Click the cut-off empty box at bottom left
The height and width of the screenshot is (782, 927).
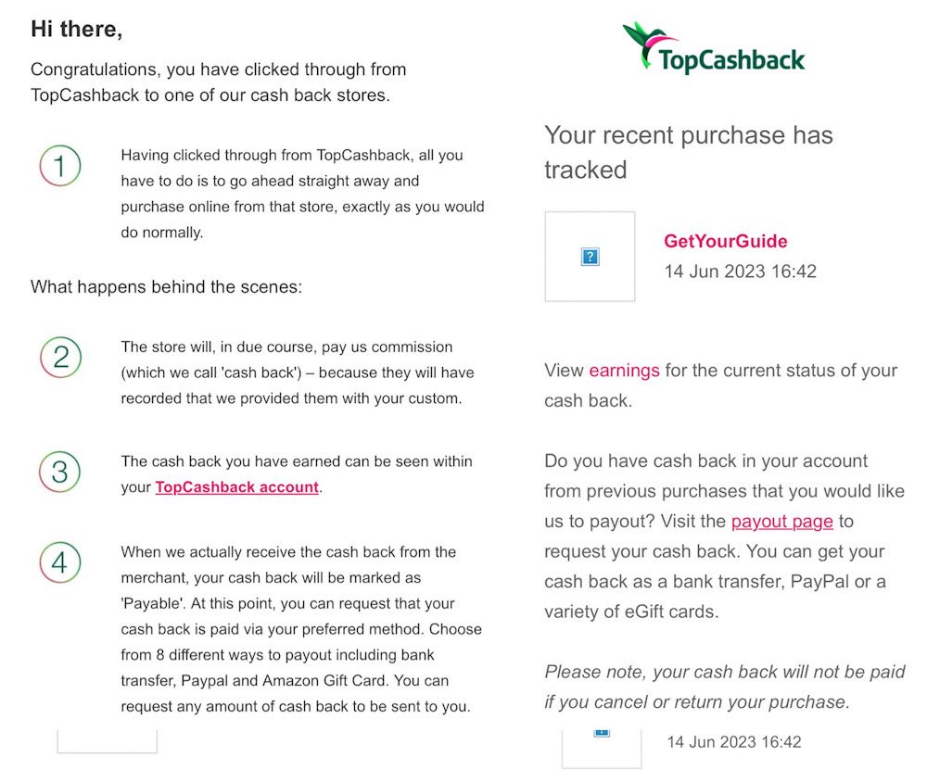tap(108, 741)
